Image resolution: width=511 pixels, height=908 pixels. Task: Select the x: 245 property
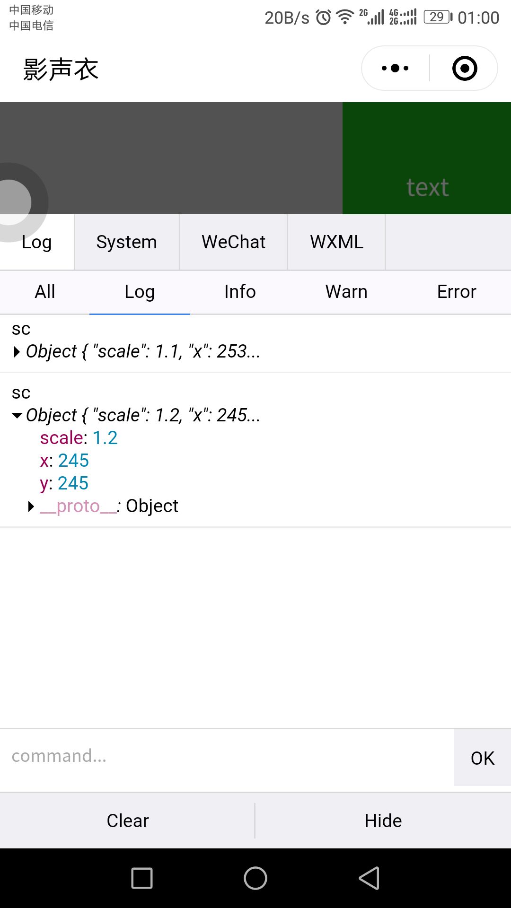(x=64, y=461)
